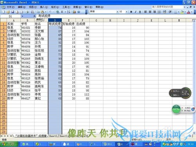Open the Chart Wizard icon
The image size is (196, 147).
(74, 12)
